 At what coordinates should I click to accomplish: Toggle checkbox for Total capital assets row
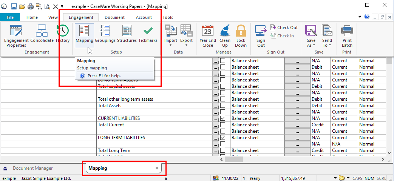[222, 86]
